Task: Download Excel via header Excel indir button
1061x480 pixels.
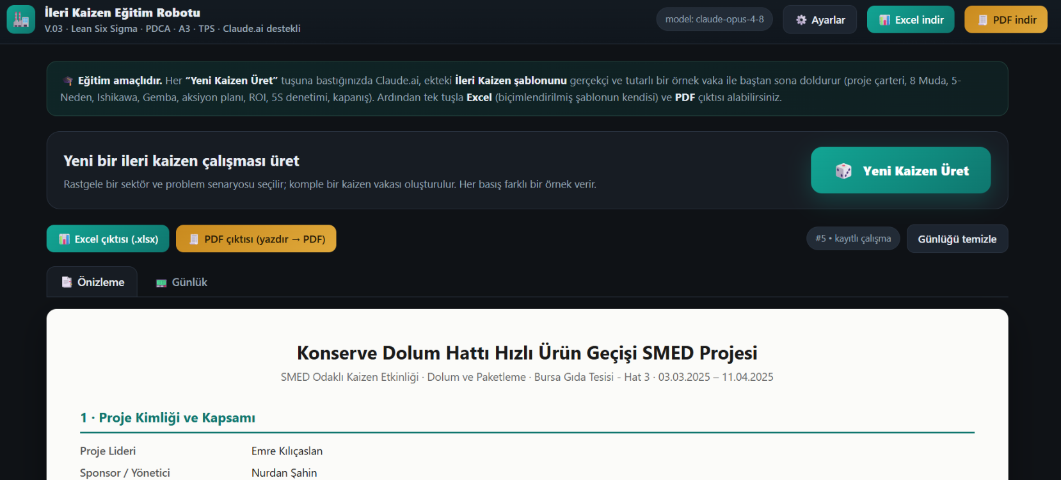Action: coord(911,20)
